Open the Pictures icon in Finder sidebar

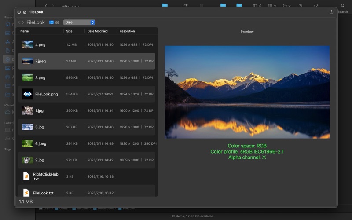point(7,68)
